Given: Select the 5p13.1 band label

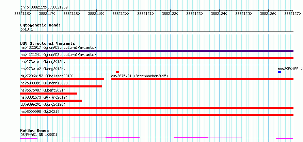Looking at the screenshot, I should coord(27,29).
